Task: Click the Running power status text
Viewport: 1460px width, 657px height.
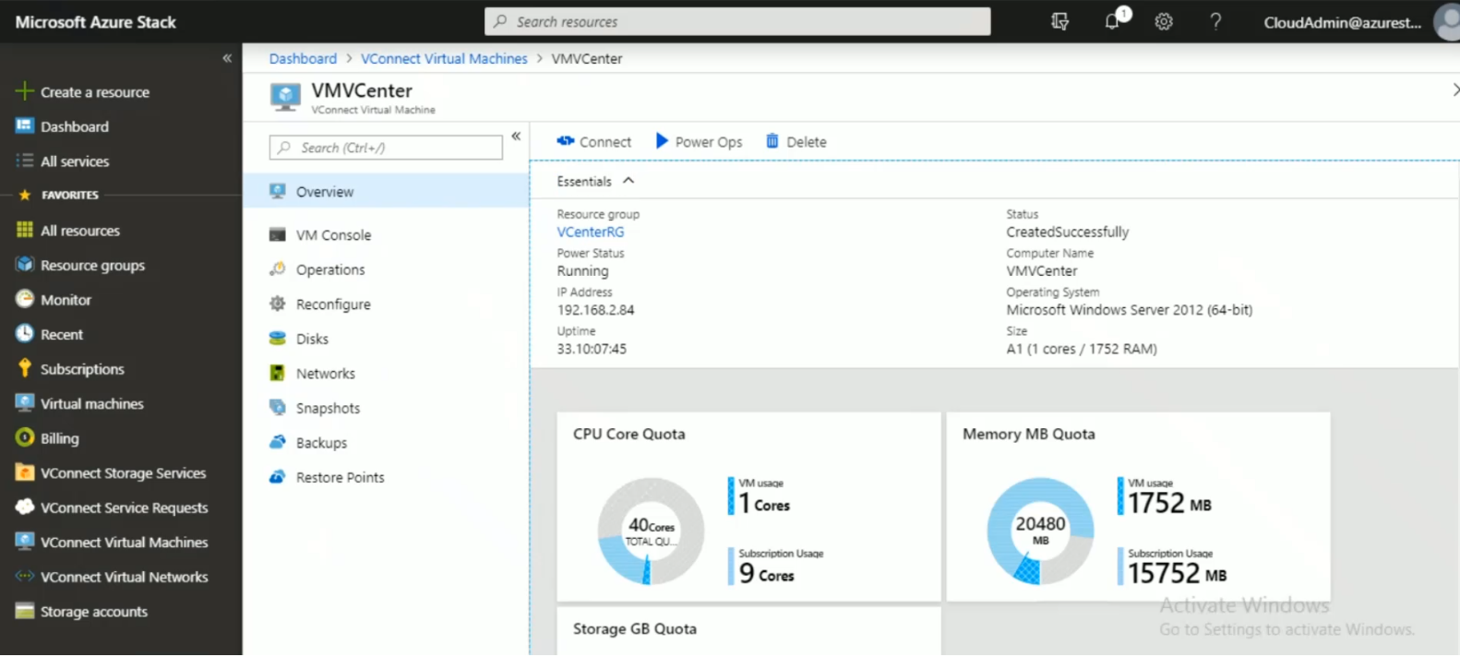Action: pyautogui.click(x=582, y=271)
